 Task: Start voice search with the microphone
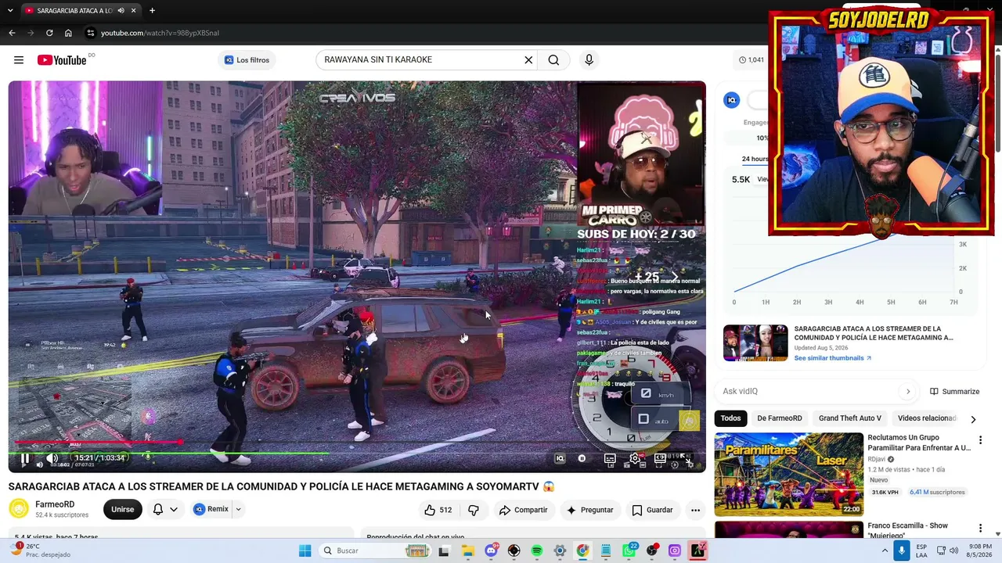pos(589,60)
